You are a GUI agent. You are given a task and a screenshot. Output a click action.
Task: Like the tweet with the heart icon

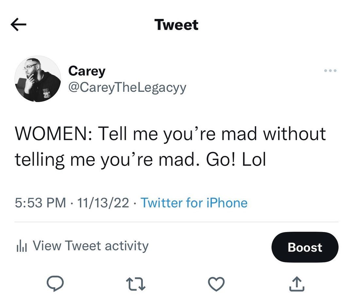(x=216, y=283)
